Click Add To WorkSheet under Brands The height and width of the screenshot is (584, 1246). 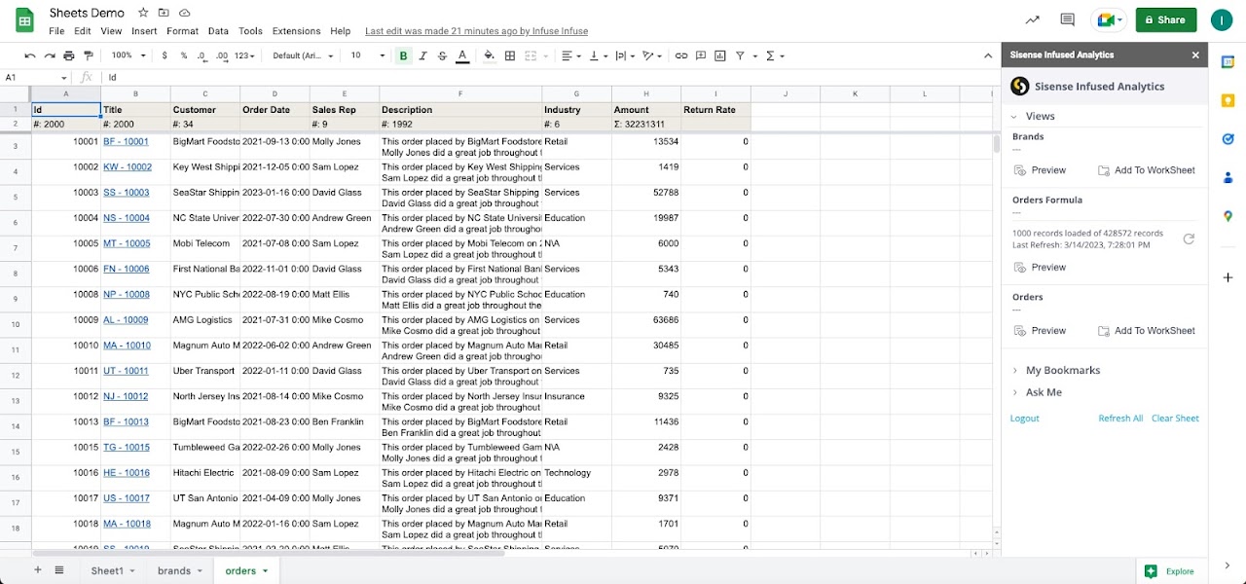[x=1146, y=170]
